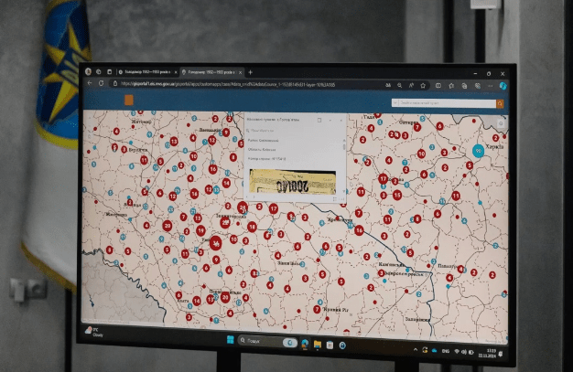Open the tab actions icon beside the profile avatar
The image size is (573, 372).
pos(99,71)
